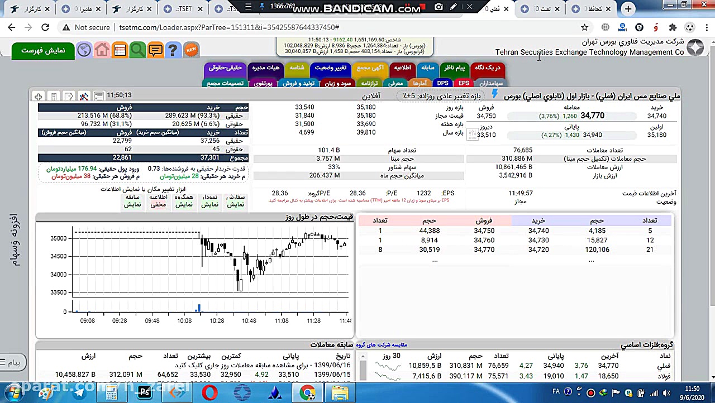The width and height of the screenshot is (715, 403).
Task: Open the تولید و فروش tab
Action: [298, 83]
